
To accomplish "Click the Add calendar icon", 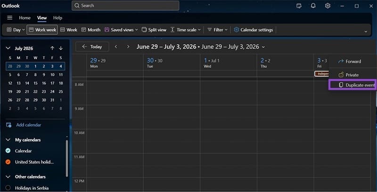I will tap(8, 125).
